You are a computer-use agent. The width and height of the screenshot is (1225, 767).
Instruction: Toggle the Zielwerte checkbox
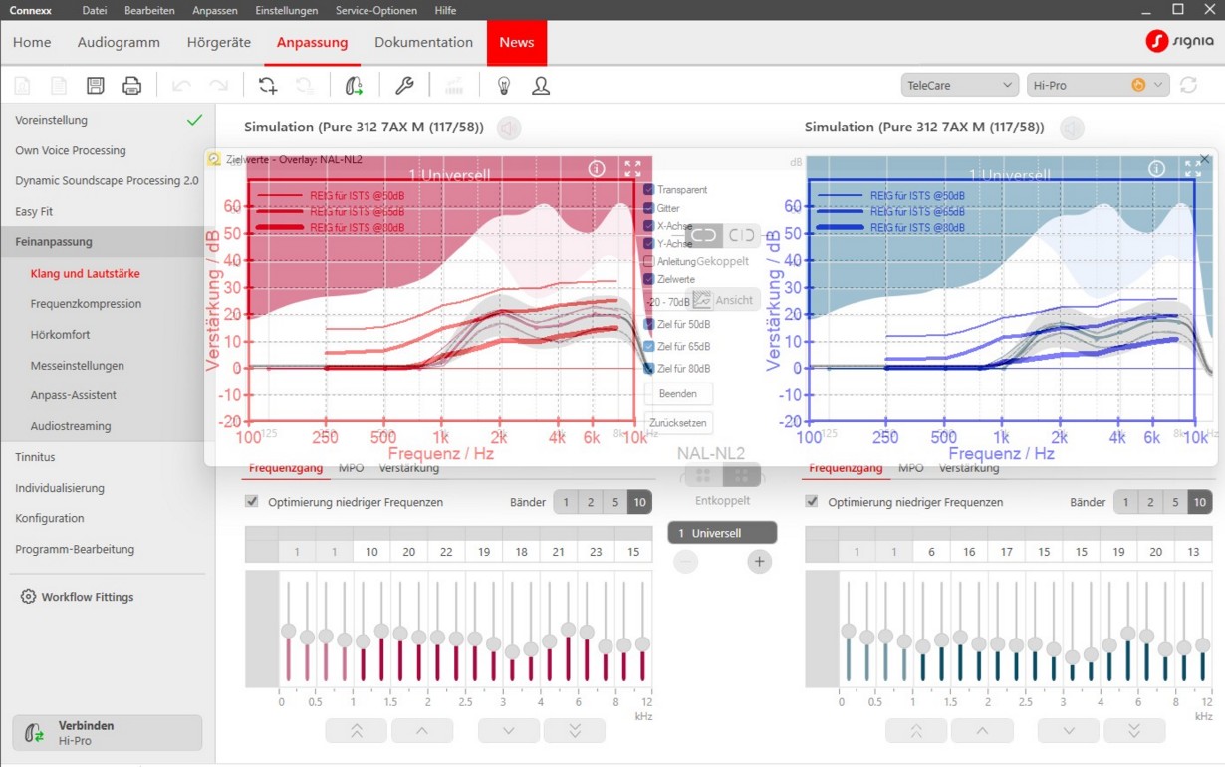(x=649, y=280)
